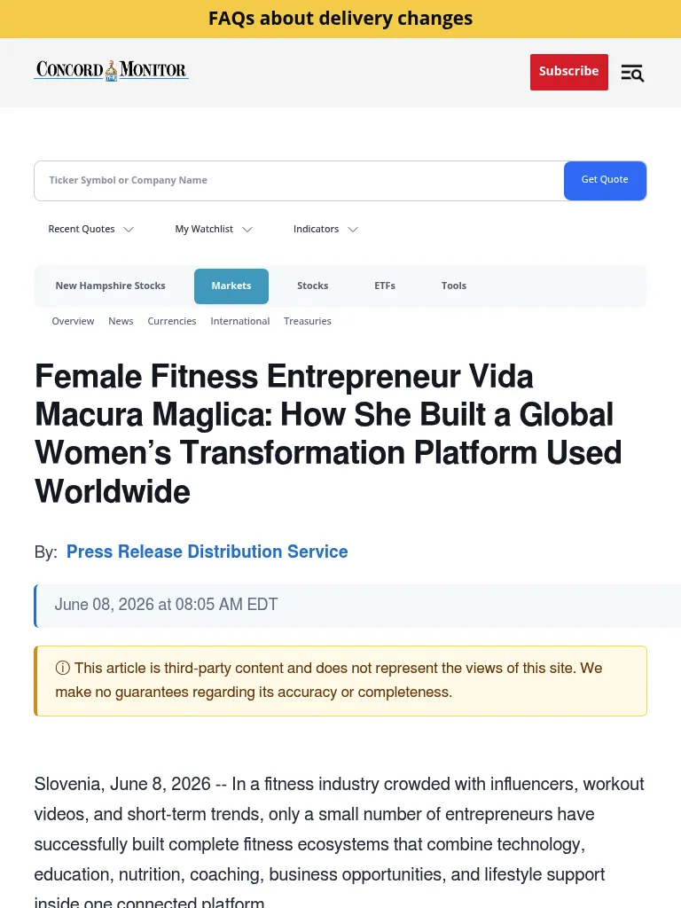The image size is (681, 908).
Task: Open the Stocks tab
Action: tap(313, 286)
